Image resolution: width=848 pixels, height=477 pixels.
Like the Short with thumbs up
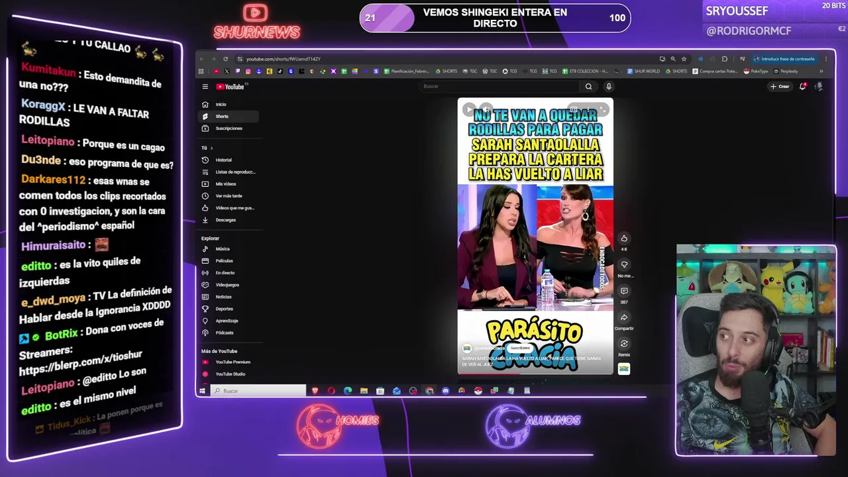624,238
